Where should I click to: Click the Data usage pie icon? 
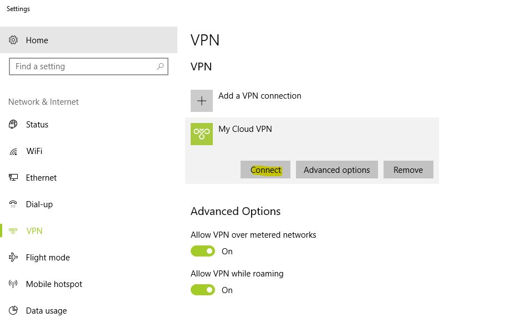point(13,310)
